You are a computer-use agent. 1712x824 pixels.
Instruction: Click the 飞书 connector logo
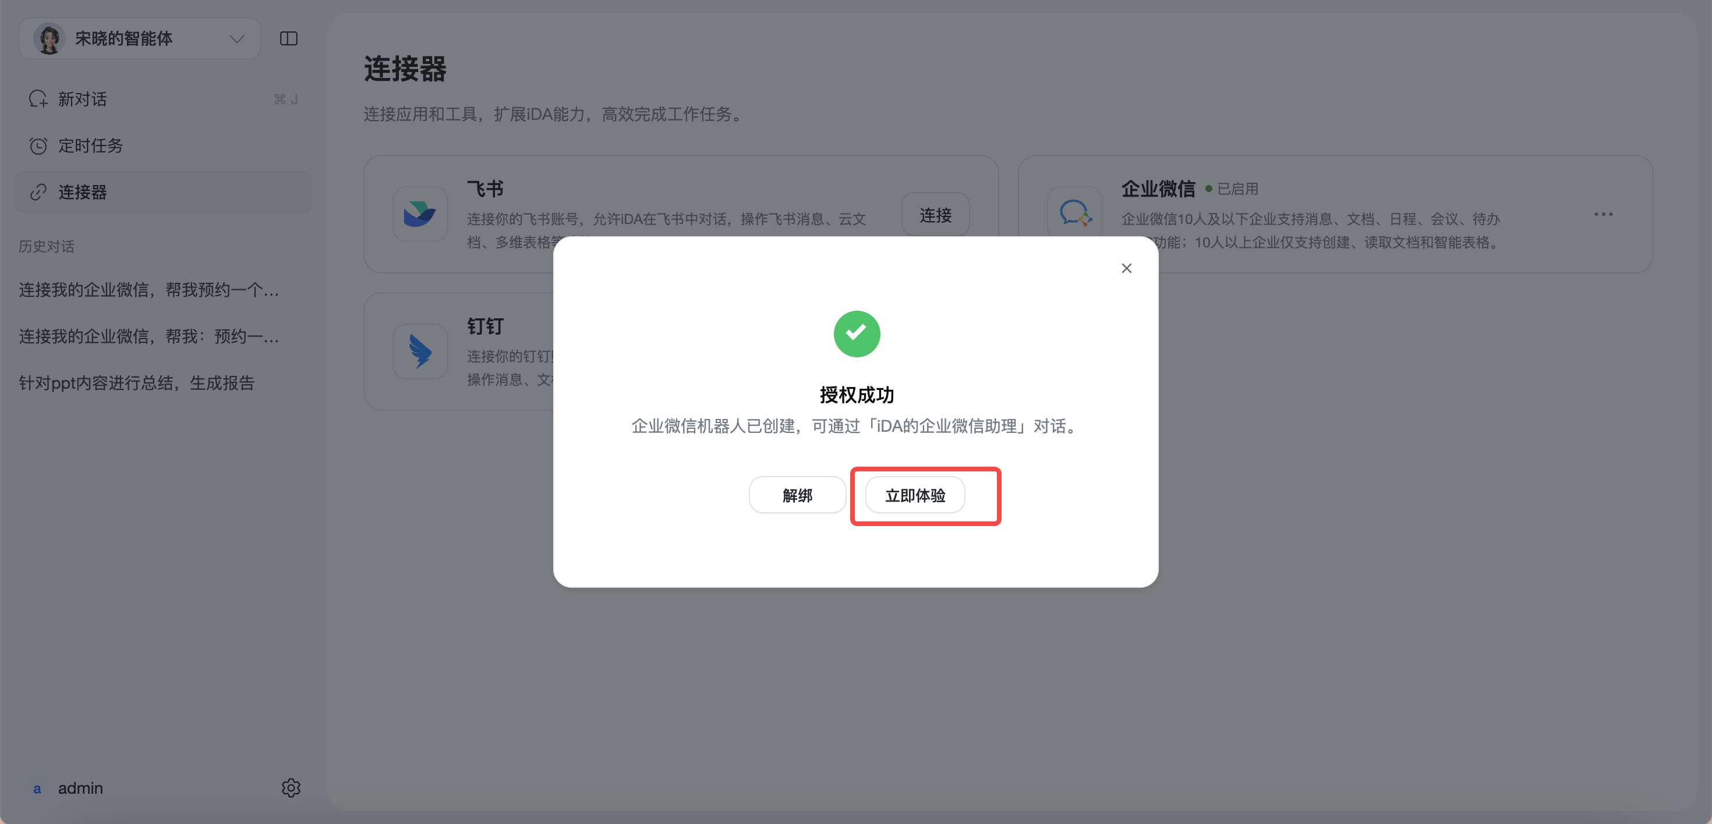coord(420,214)
